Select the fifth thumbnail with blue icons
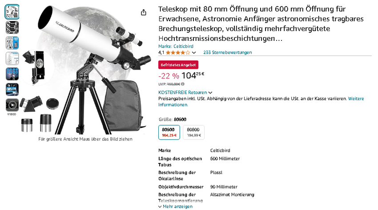 point(12,74)
